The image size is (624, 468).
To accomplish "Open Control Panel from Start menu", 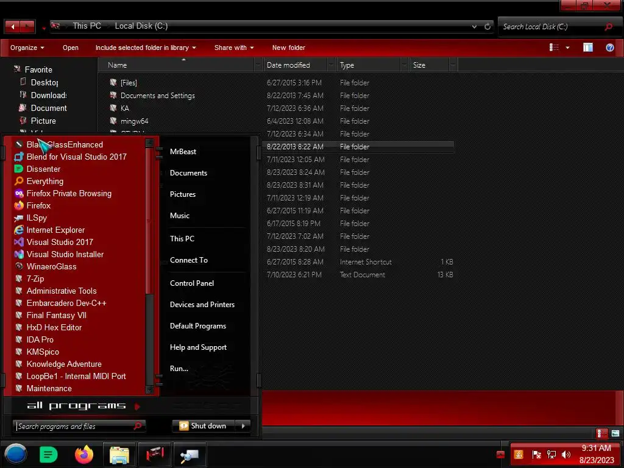I will pyautogui.click(x=192, y=283).
